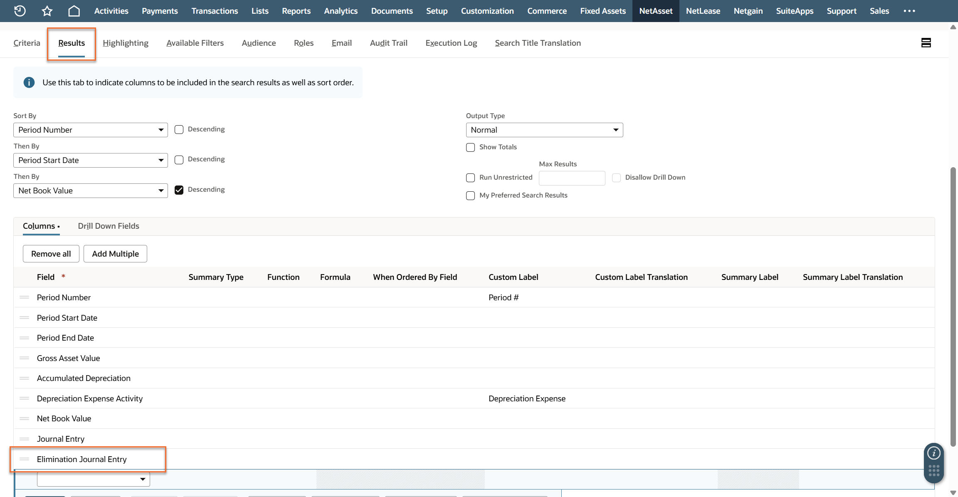Screen dimensions: 958x497
Task: Click the drag handle for Net Book Value row
Action: tap(25, 418)
